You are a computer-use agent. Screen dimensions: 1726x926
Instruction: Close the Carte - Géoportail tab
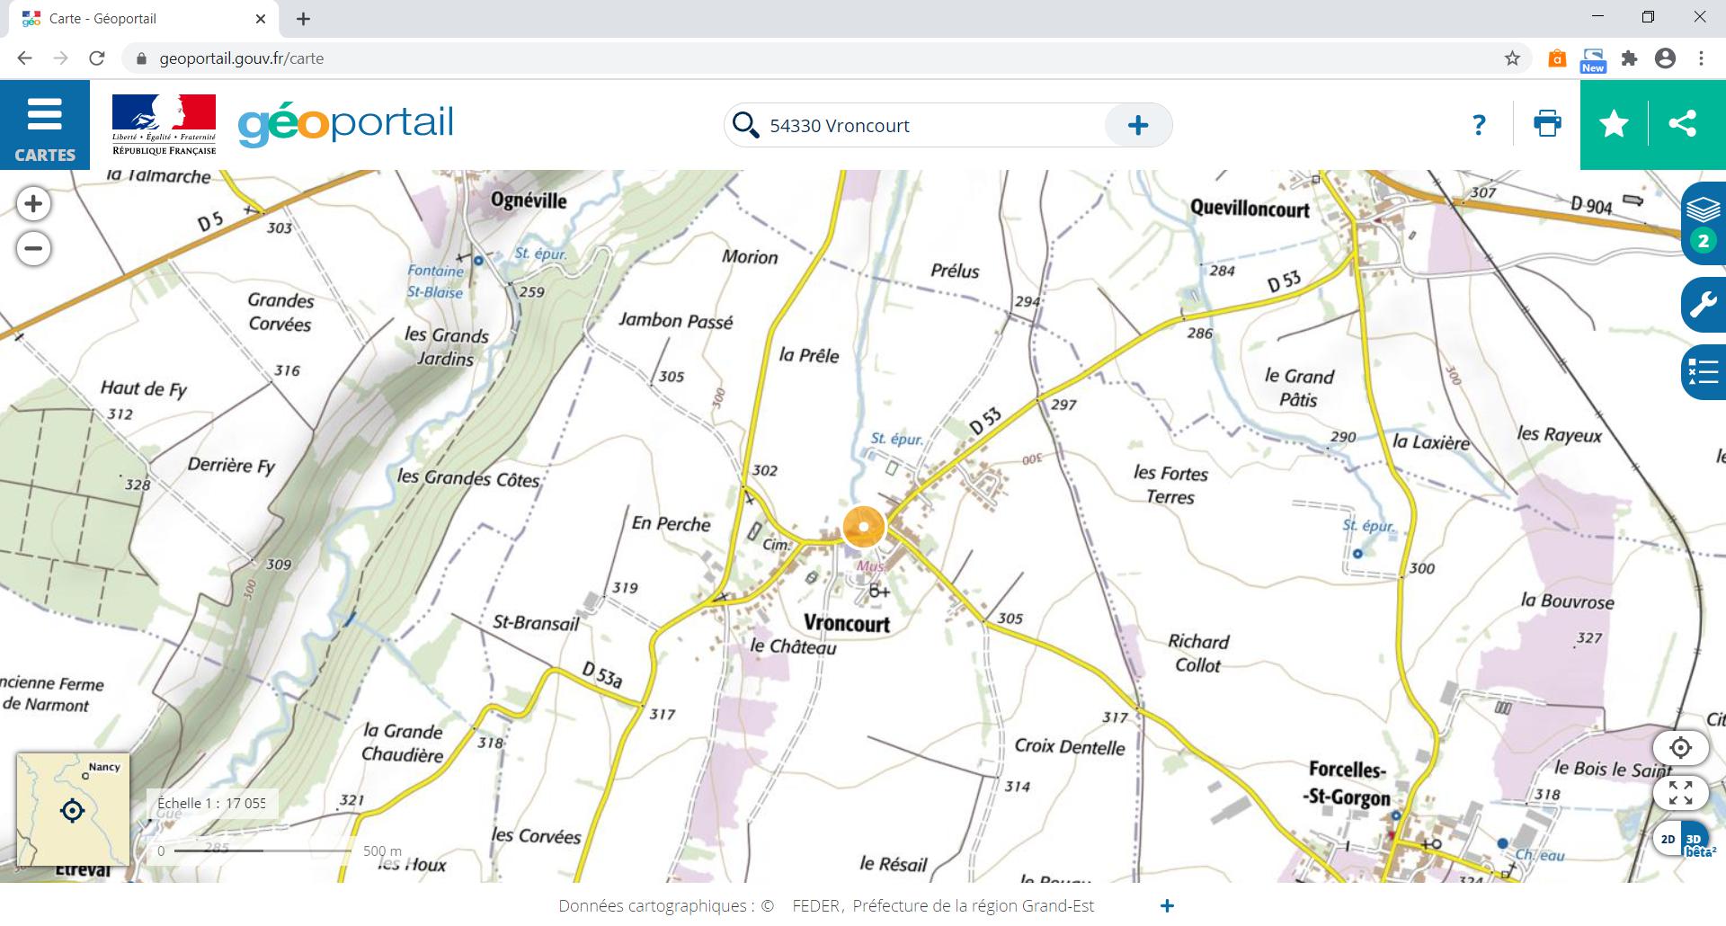(261, 19)
